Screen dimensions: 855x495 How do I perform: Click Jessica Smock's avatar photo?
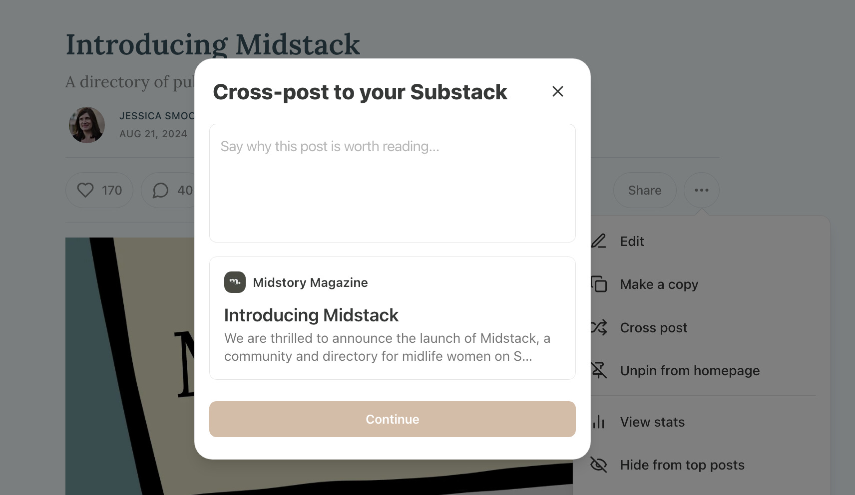[x=87, y=125]
